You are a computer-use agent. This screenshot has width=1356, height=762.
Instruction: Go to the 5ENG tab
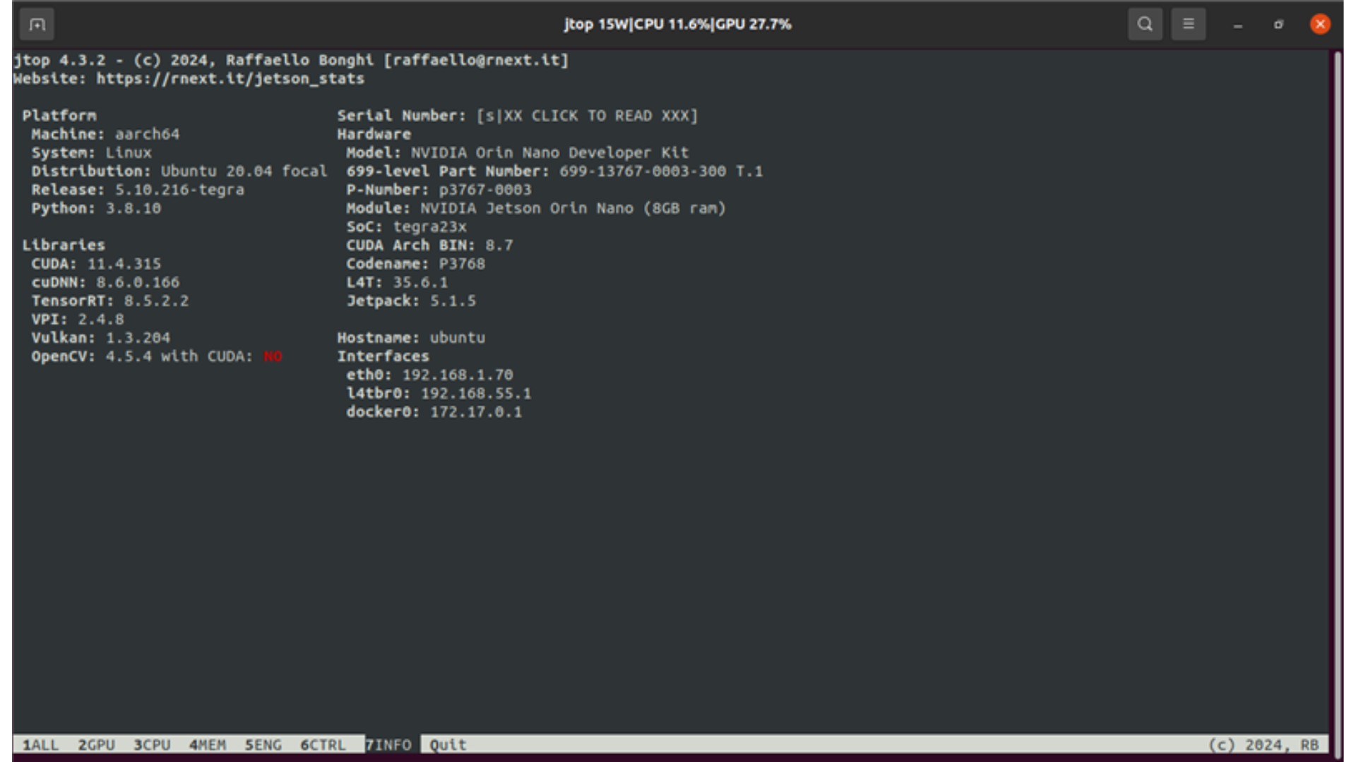[x=263, y=745]
